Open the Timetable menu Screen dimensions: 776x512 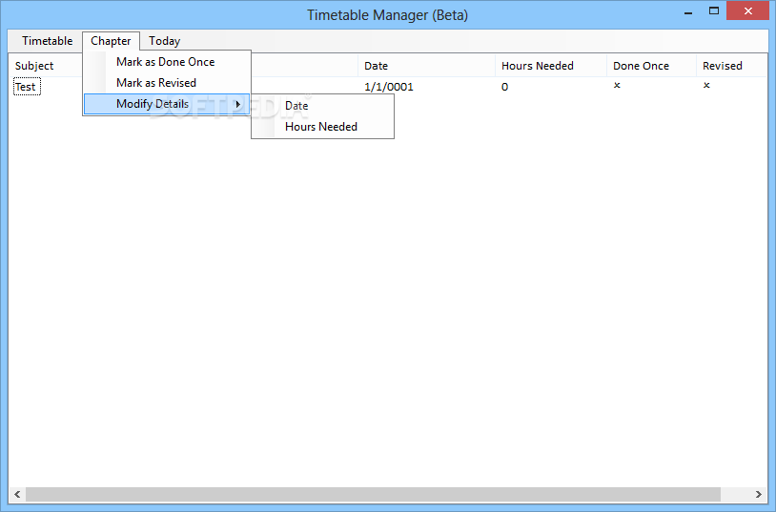[x=47, y=41]
